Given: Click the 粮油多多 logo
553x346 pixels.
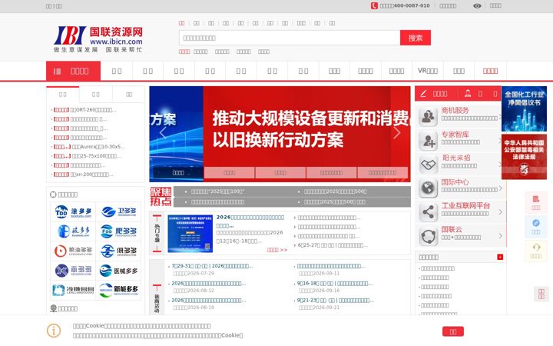Looking at the screenshot, I should click(73, 251).
